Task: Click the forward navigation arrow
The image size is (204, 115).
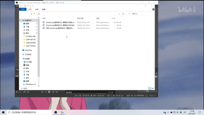Action: [x=26, y=14]
